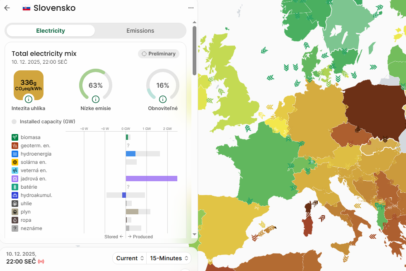Click the purple jadrová en. production bar

click(151, 179)
